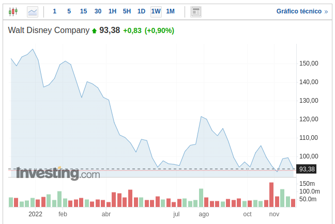Click the 2022 date axis label
This screenshot has width=335, height=224.
(x=36, y=214)
